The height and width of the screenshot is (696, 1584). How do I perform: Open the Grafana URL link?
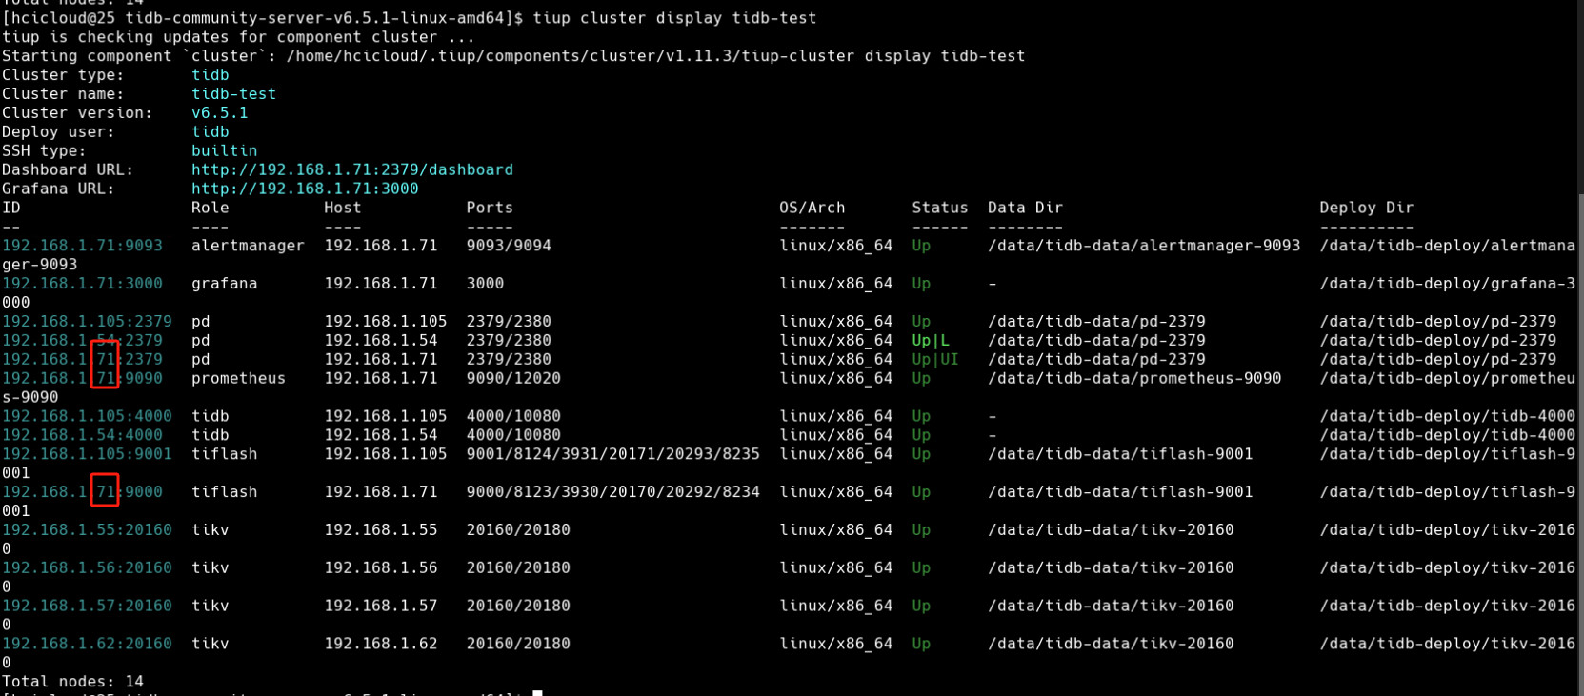coord(305,189)
